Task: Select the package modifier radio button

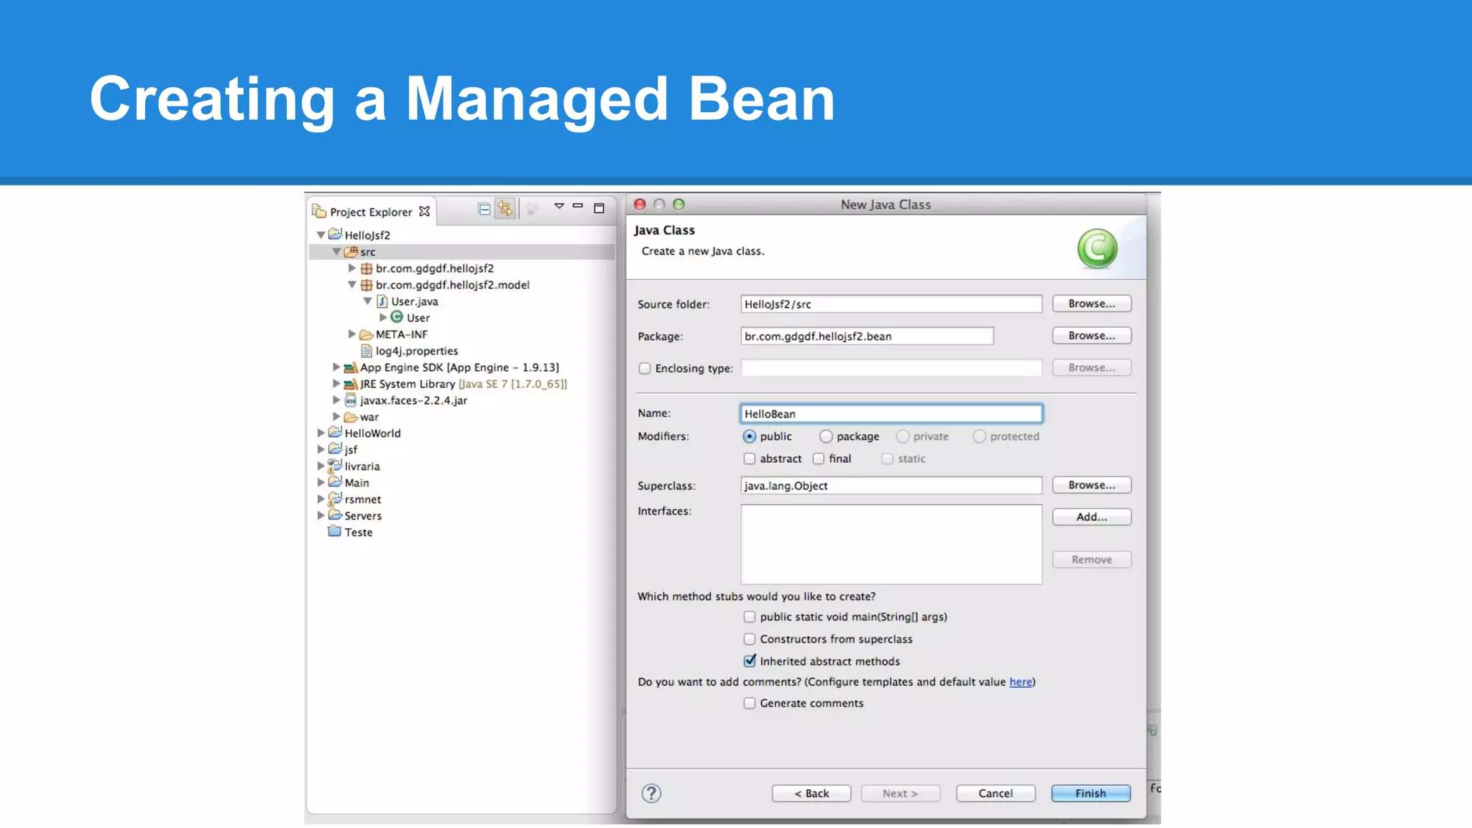Action: (x=826, y=436)
